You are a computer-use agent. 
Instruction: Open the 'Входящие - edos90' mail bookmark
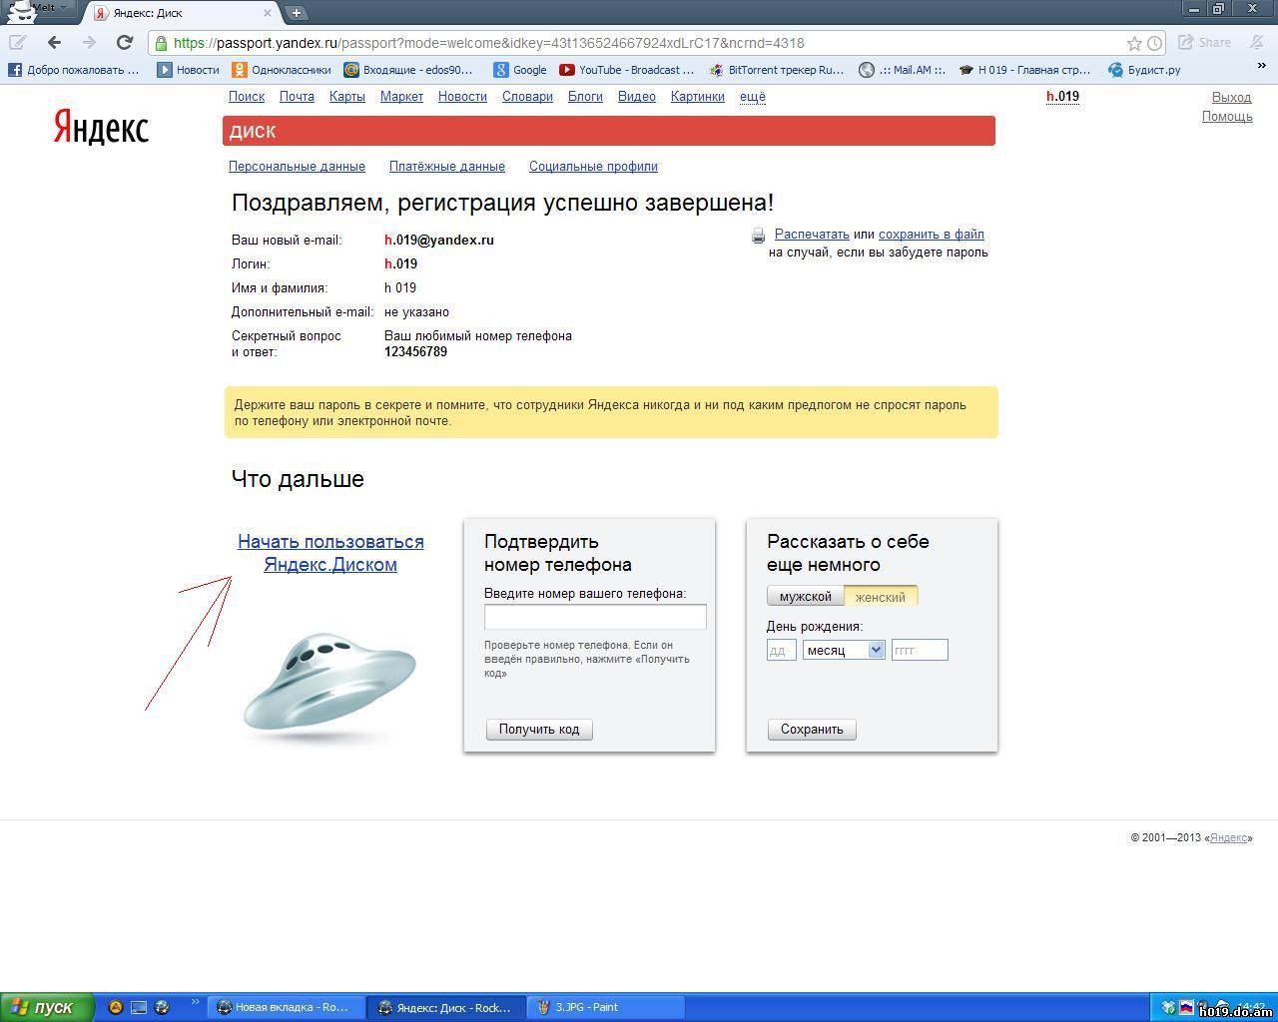tap(408, 70)
